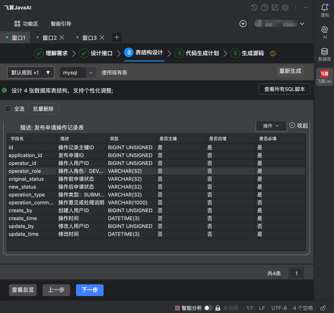Click the 修改人用户ID description cell
Viewport: 334px width, 313px height.
pyautogui.click(x=82, y=226)
